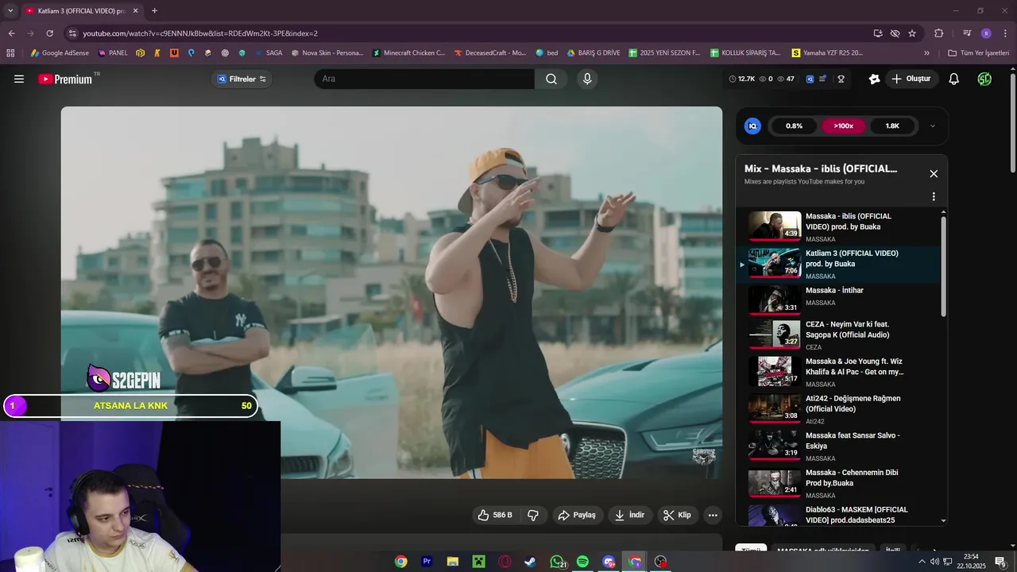This screenshot has height=572, width=1017.
Task: Go back with the browser arrow
Action: coord(11,33)
